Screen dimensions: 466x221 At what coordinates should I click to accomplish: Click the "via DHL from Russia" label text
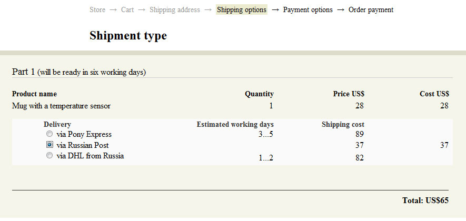pyautogui.click(x=90, y=156)
